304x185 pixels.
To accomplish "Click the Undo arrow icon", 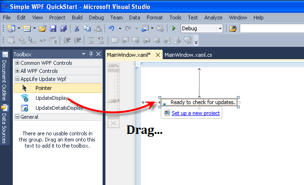I will click(111, 28).
